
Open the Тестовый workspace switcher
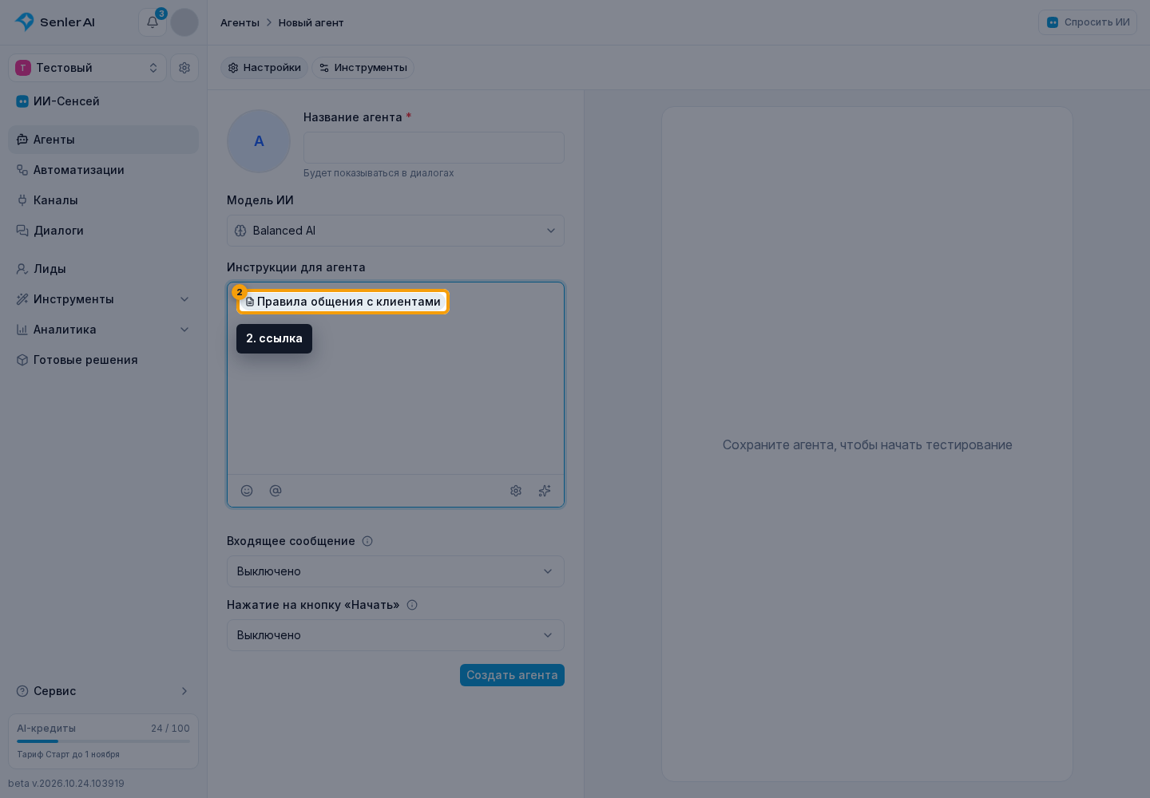tap(87, 68)
